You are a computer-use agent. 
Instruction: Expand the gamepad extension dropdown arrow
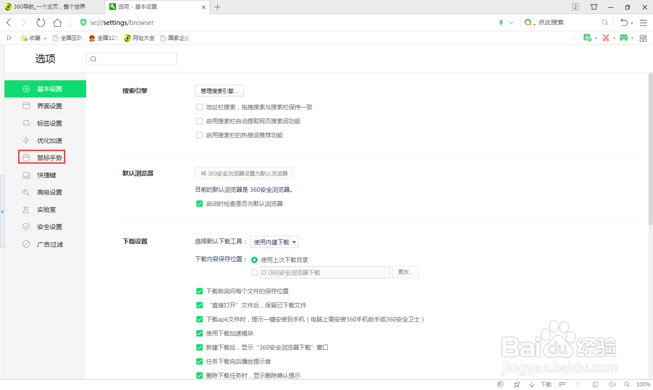click(632, 39)
